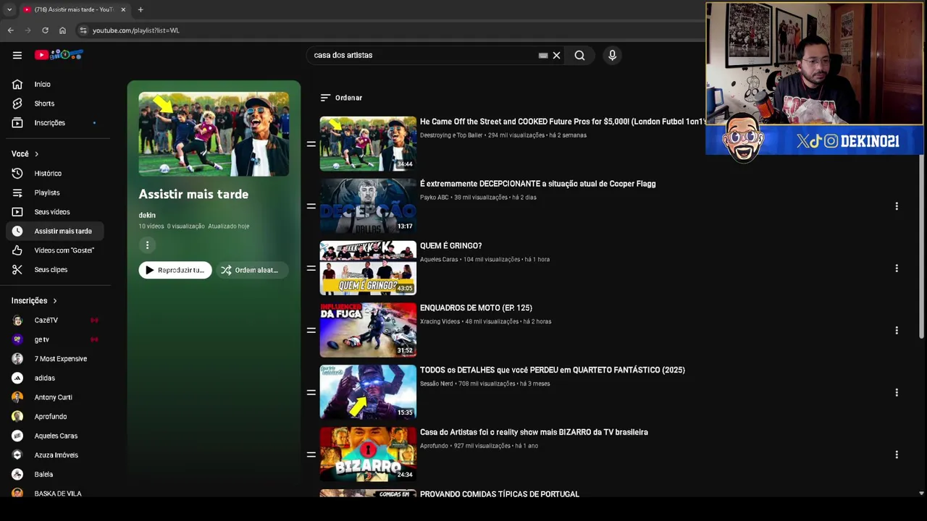Viewport: 927px width, 521px height.
Task: Open Casa do Artistas BIZARRO thumbnail
Action: click(x=368, y=454)
